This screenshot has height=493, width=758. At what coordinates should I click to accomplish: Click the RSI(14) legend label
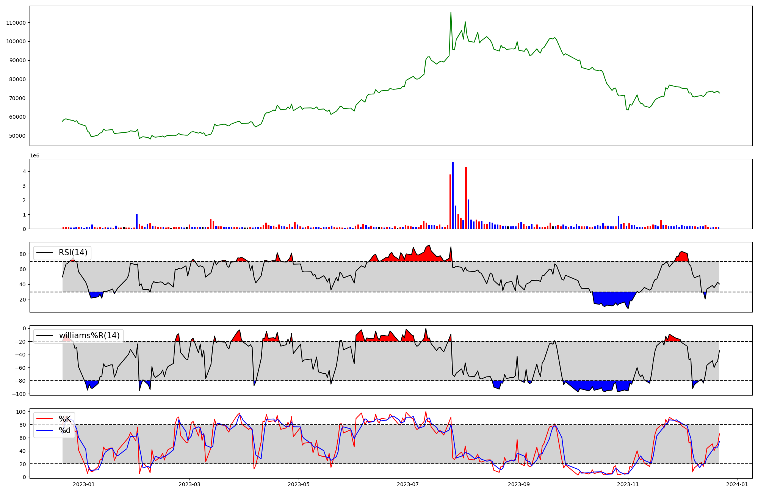pyautogui.click(x=73, y=253)
